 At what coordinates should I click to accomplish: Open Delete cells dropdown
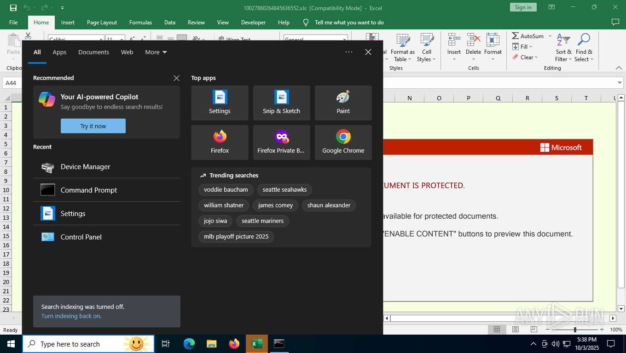coord(473,48)
